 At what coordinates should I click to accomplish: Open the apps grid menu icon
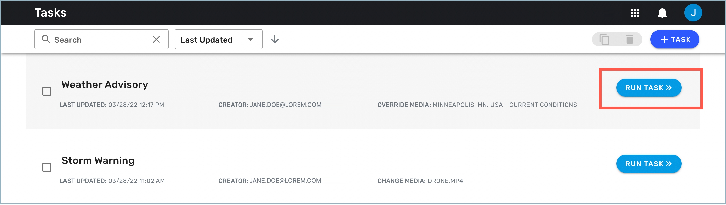tap(635, 13)
